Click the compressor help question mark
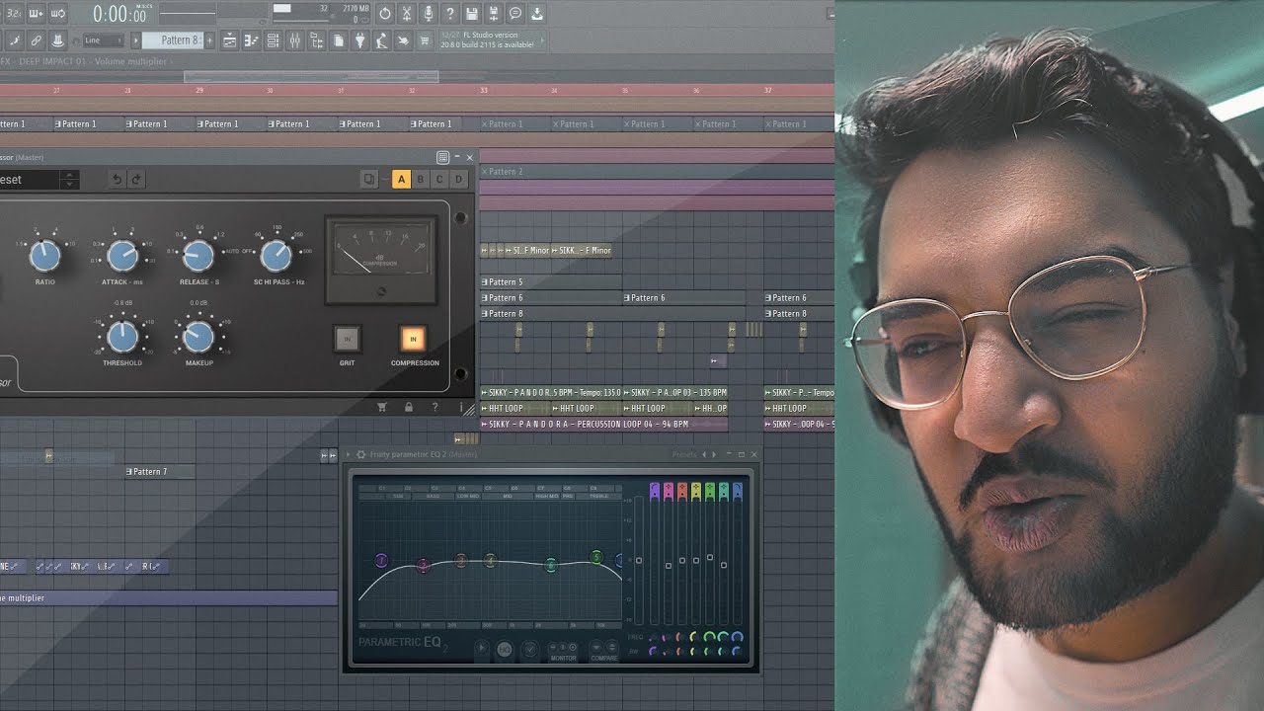 point(434,407)
